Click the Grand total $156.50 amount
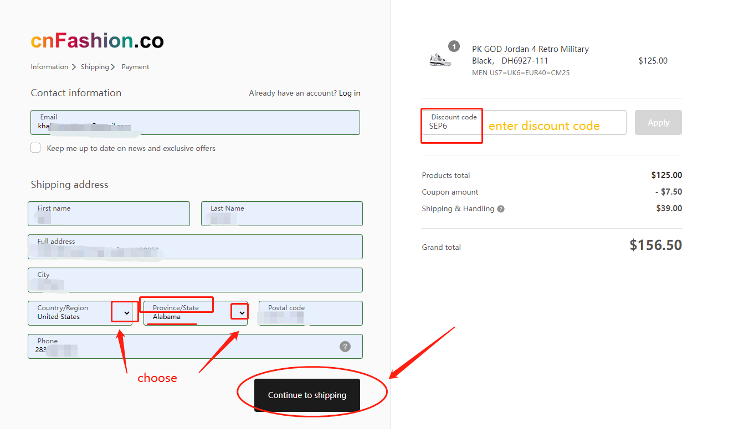754x429 pixels. 655,245
